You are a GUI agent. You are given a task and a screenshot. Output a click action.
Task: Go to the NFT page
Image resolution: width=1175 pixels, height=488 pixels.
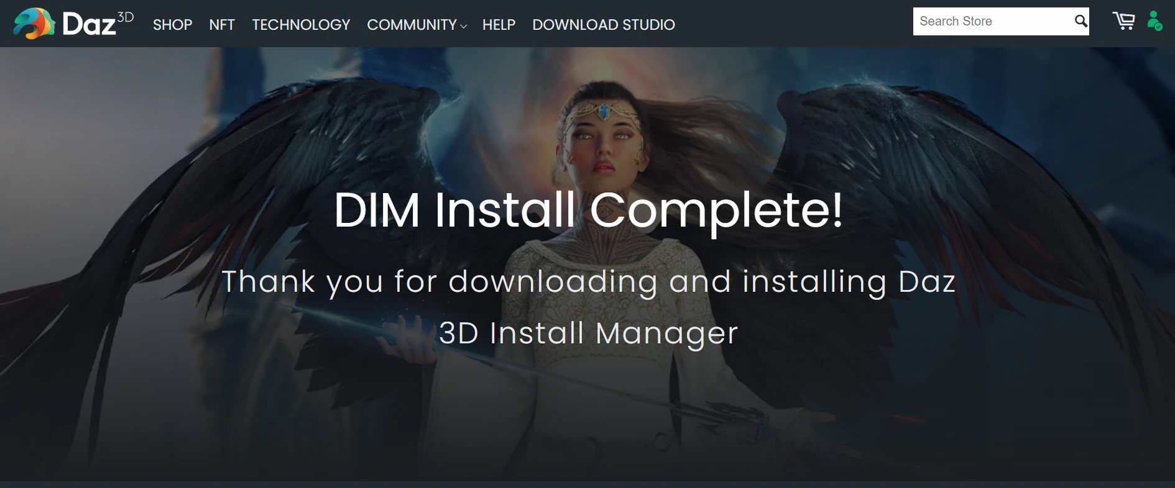pyautogui.click(x=222, y=25)
